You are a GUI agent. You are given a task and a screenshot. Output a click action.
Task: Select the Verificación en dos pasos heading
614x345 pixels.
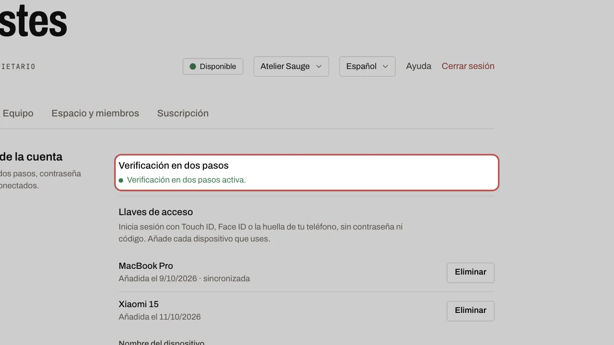(x=174, y=166)
